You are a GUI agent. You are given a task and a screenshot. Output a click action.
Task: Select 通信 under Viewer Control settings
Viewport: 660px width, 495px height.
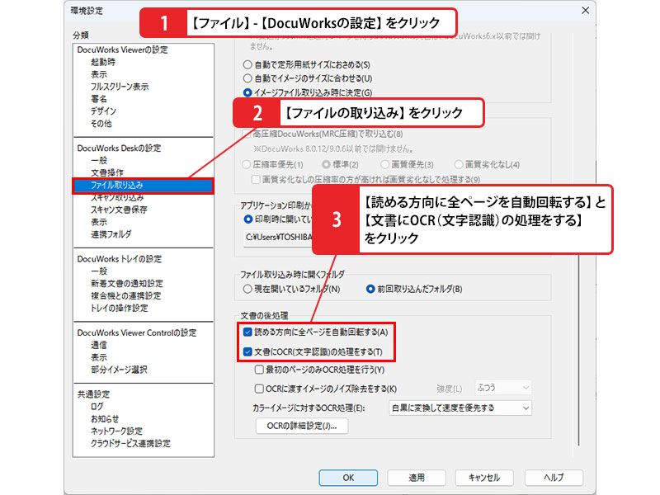click(99, 345)
